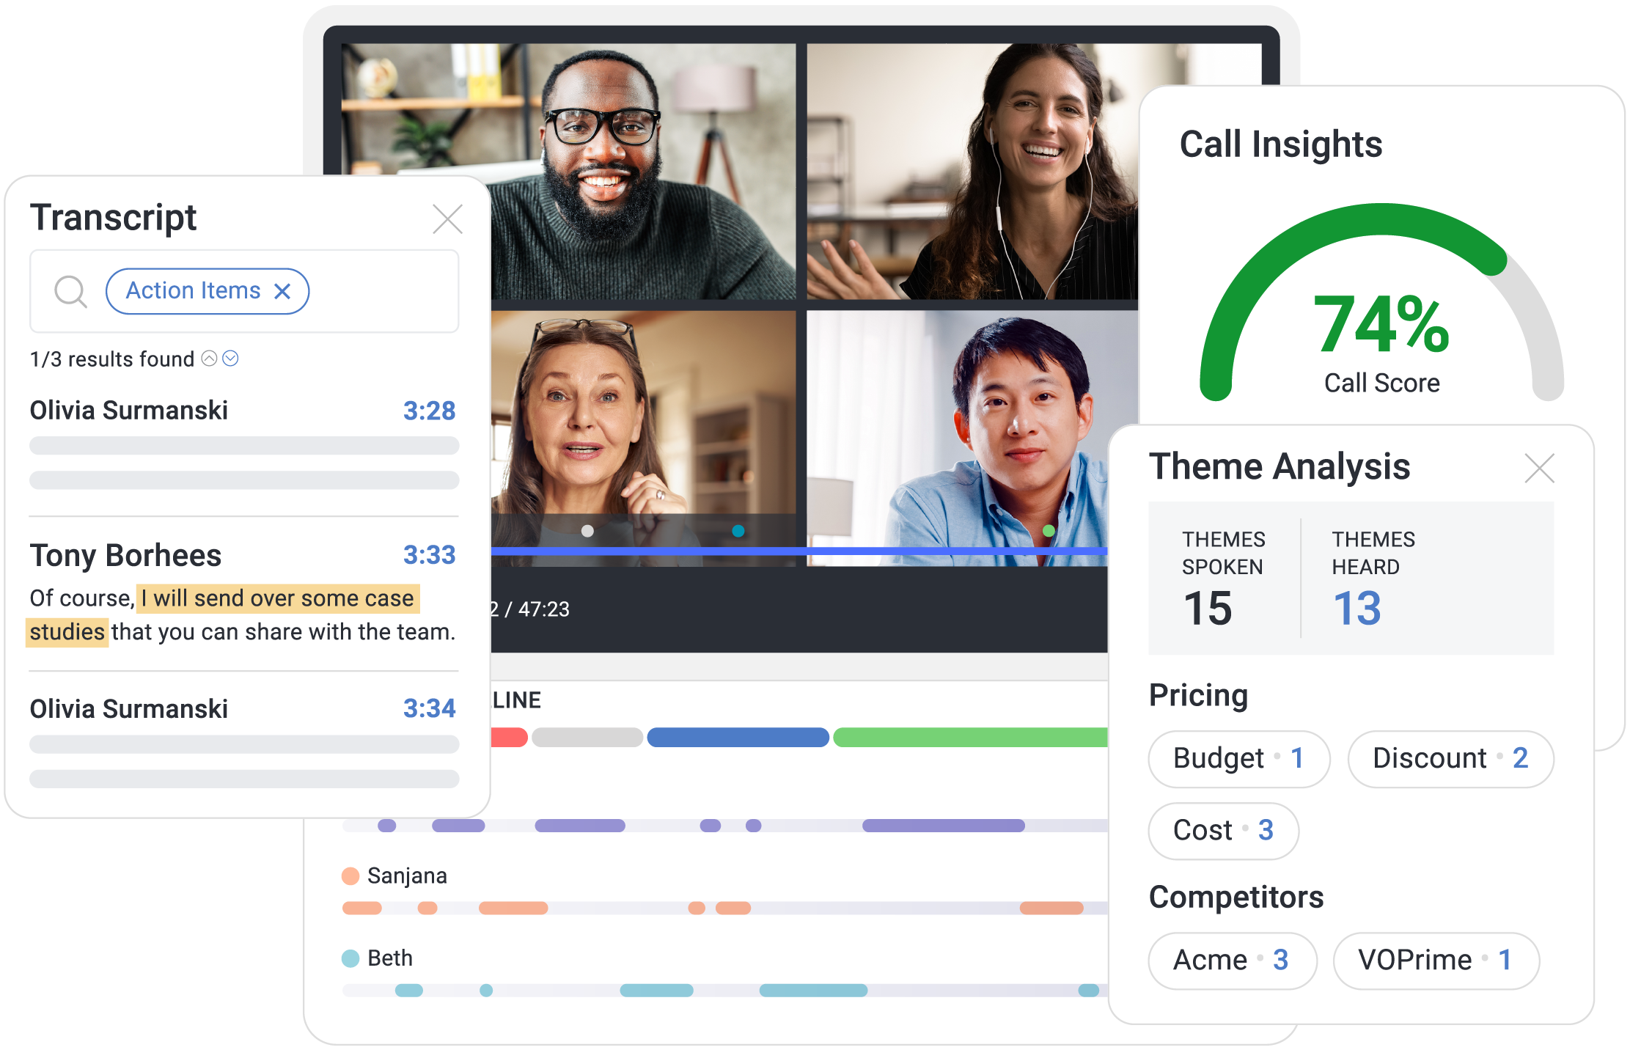
Task: Click the blue video progress bar
Action: click(x=799, y=550)
